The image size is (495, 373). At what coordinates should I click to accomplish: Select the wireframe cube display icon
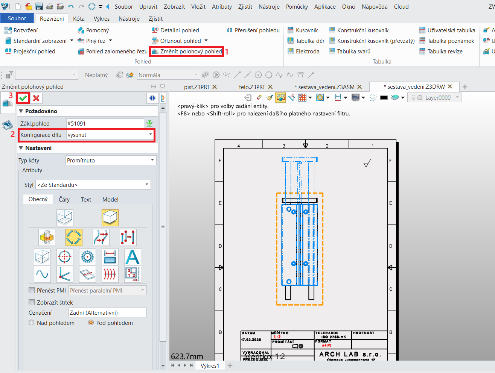[x=65, y=218]
